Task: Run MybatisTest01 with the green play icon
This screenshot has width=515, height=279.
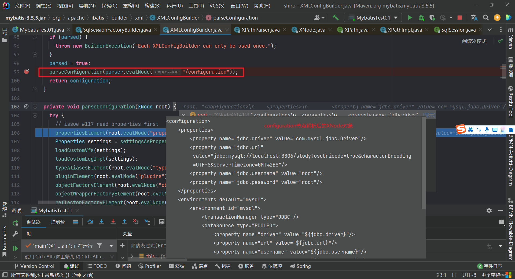Action: [410, 18]
